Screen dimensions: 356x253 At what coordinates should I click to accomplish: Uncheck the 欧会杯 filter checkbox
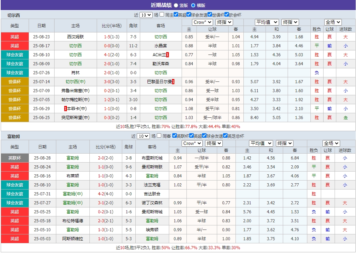pos(227,14)
